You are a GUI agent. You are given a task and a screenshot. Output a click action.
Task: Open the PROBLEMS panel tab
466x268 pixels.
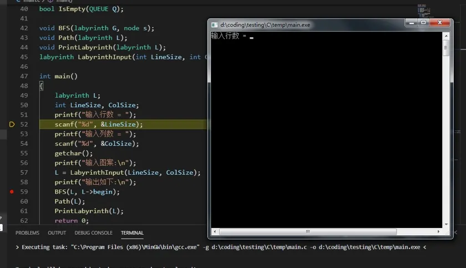click(x=27, y=232)
